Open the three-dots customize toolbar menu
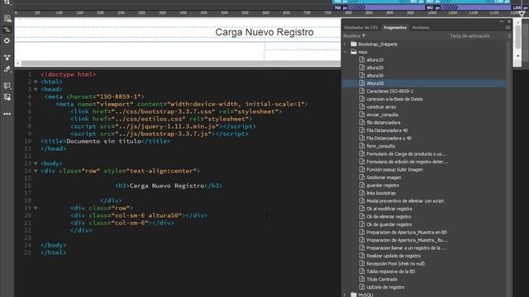 coord(7,114)
